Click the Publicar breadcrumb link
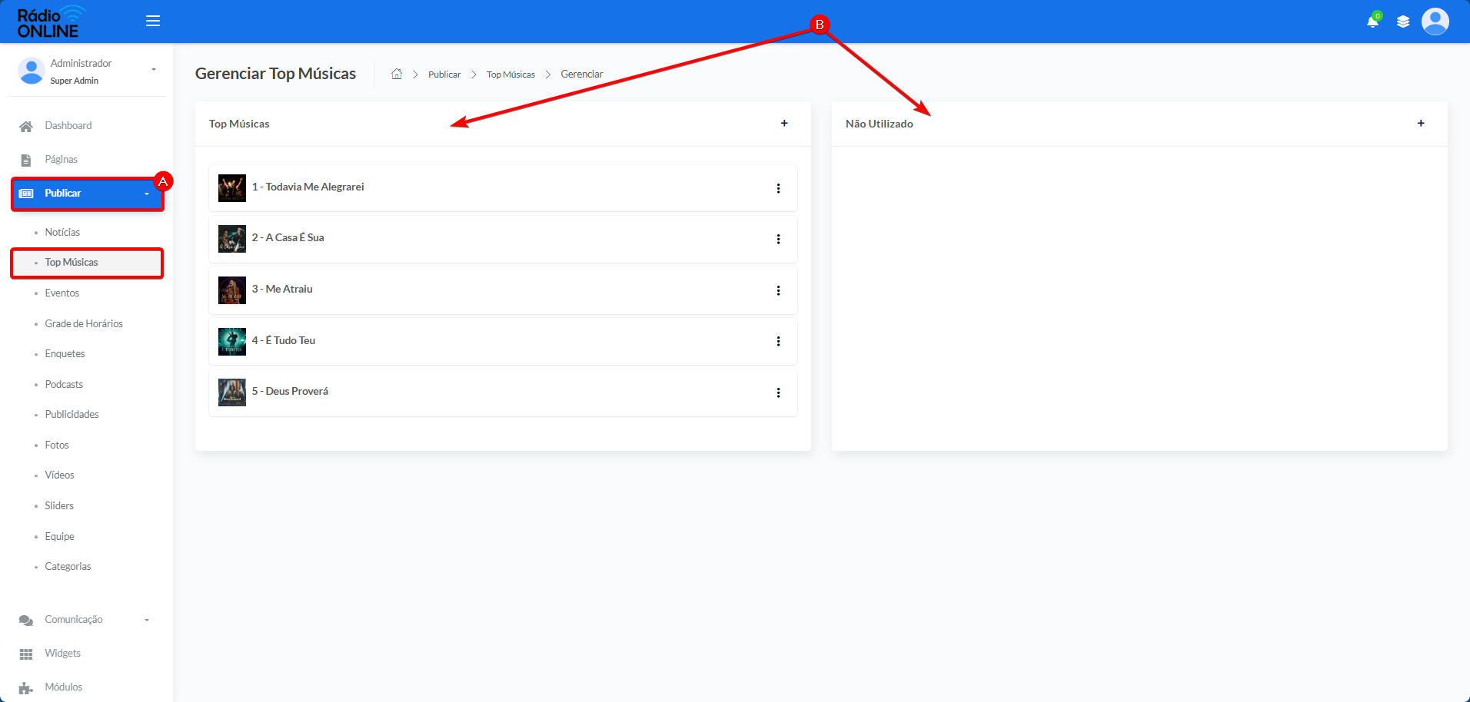 tap(444, 75)
